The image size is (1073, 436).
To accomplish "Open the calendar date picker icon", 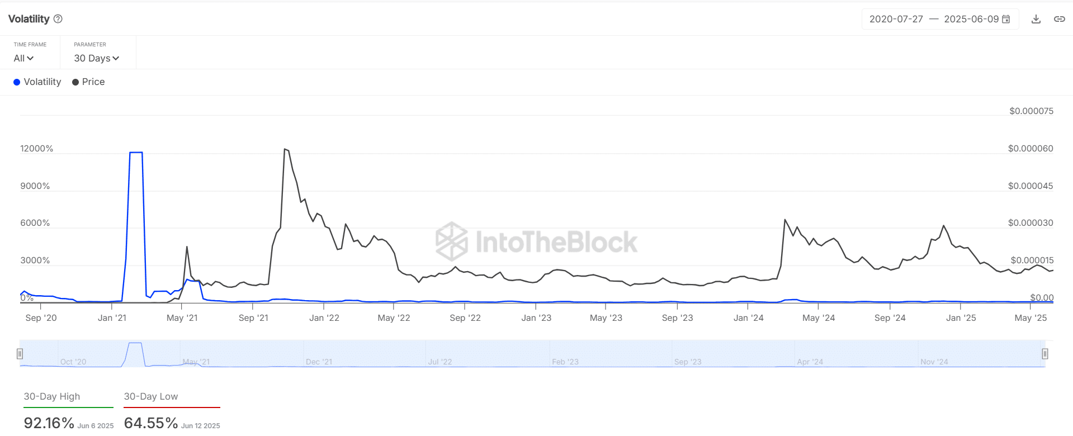I will tap(1006, 19).
